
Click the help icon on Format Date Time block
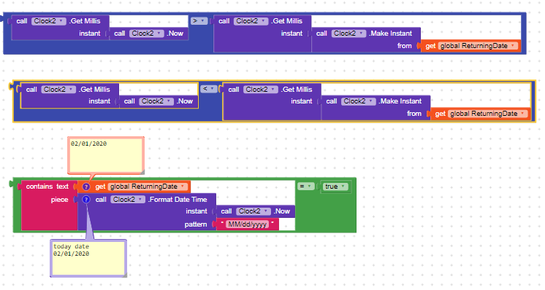[x=86, y=200]
